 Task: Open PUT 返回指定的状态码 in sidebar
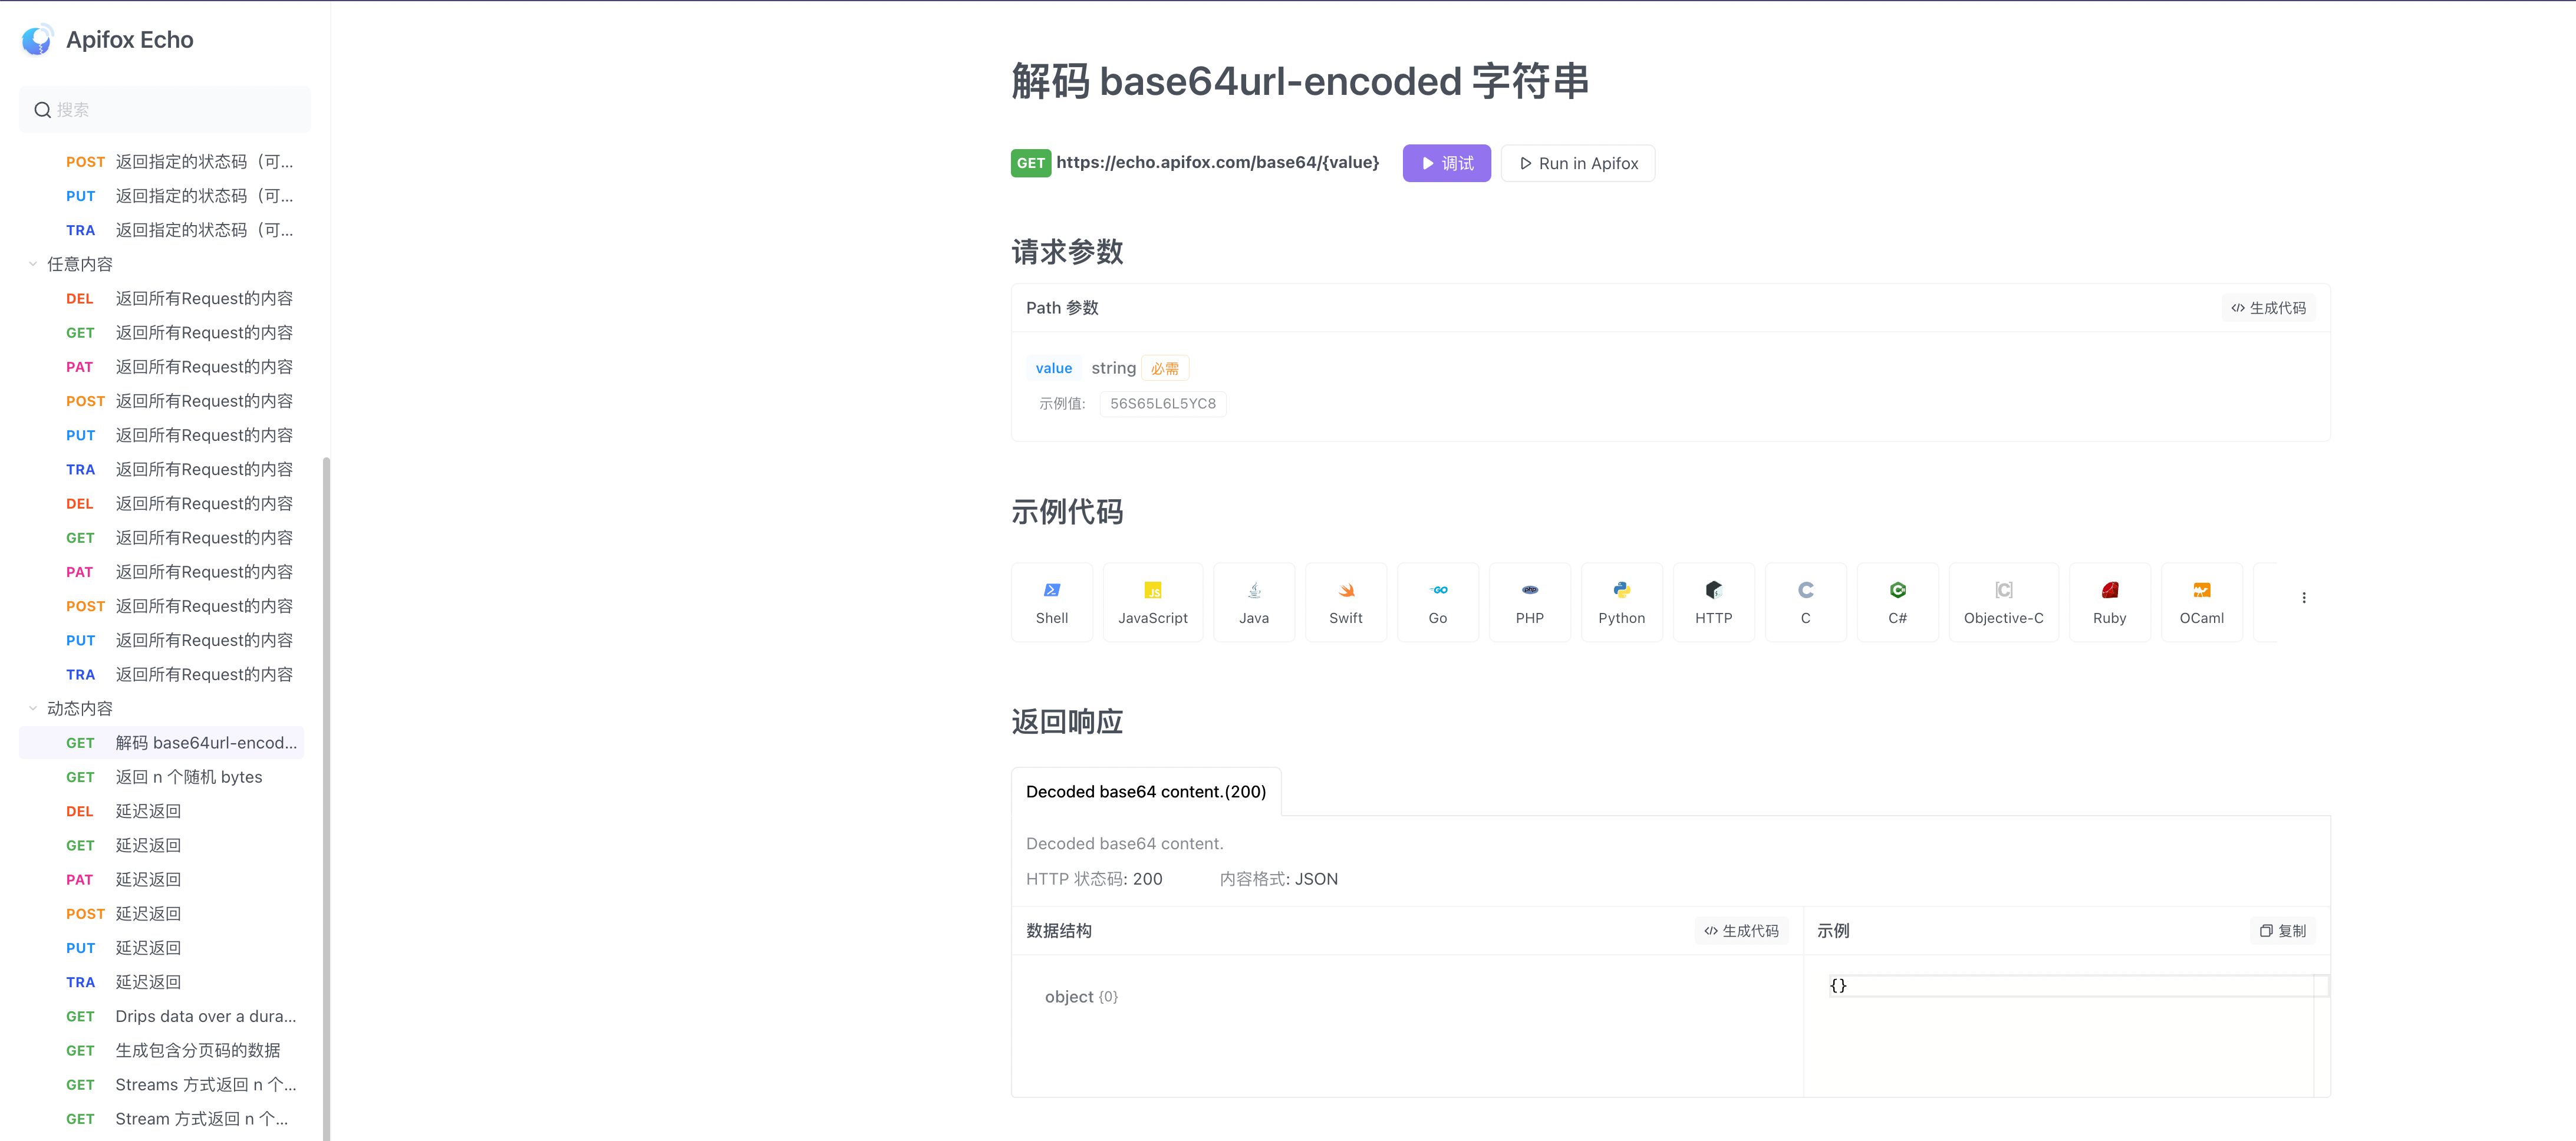[162, 195]
